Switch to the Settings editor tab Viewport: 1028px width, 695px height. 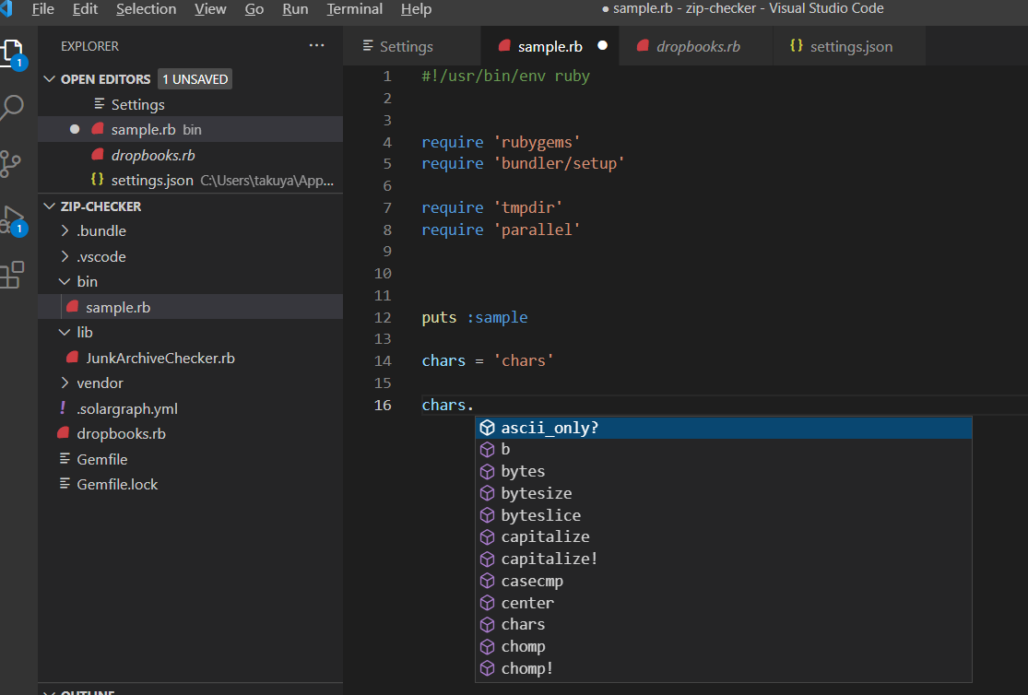pyautogui.click(x=412, y=46)
